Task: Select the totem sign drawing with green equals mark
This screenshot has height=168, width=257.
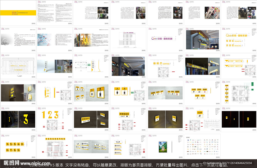Action: click(91, 66)
